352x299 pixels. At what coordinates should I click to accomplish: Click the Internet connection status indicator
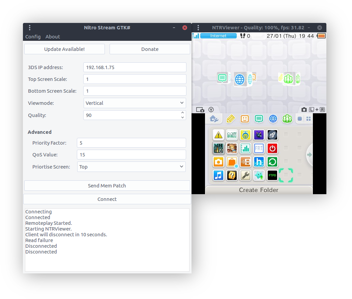(x=218, y=36)
